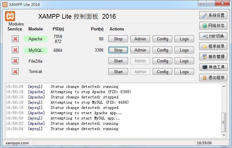
Task: Open 其他工具 terminal tools button
Action: 213,67
